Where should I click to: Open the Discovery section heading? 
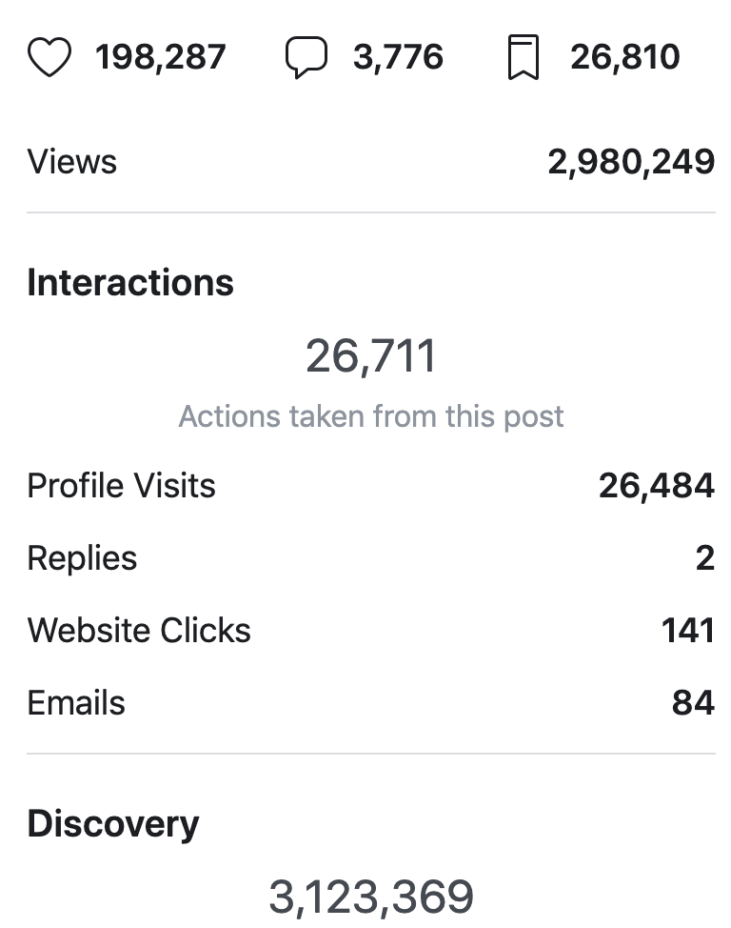point(113,824)
